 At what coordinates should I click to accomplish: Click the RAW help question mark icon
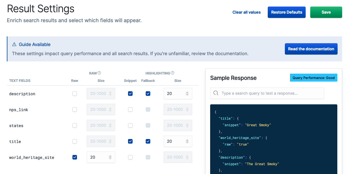(99, 73)
